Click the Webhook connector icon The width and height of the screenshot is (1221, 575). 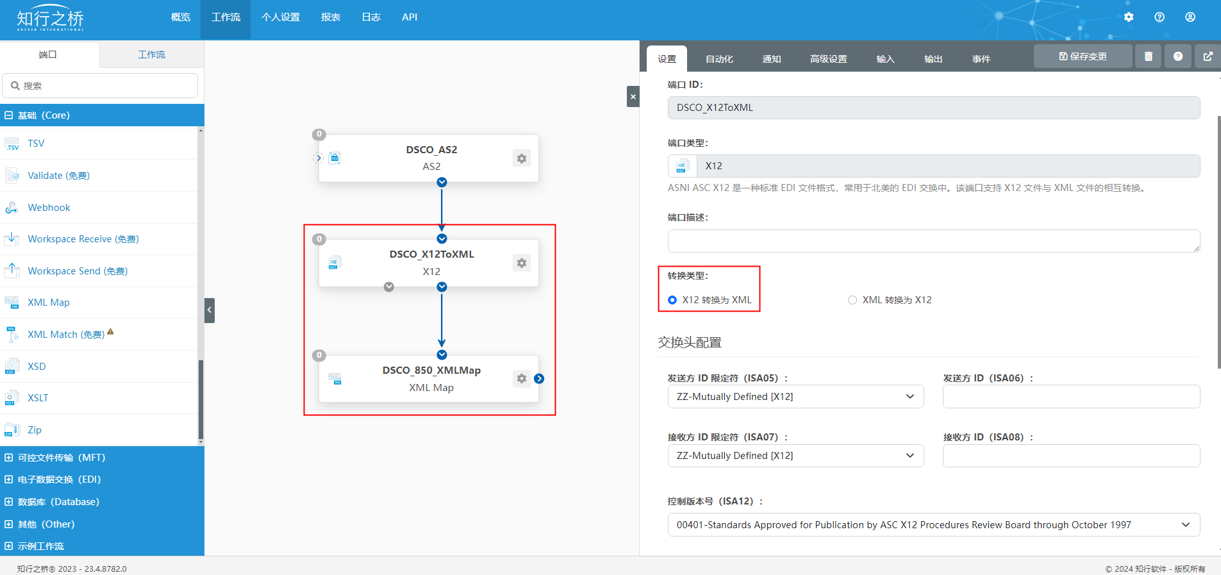(x=12, y=207)
